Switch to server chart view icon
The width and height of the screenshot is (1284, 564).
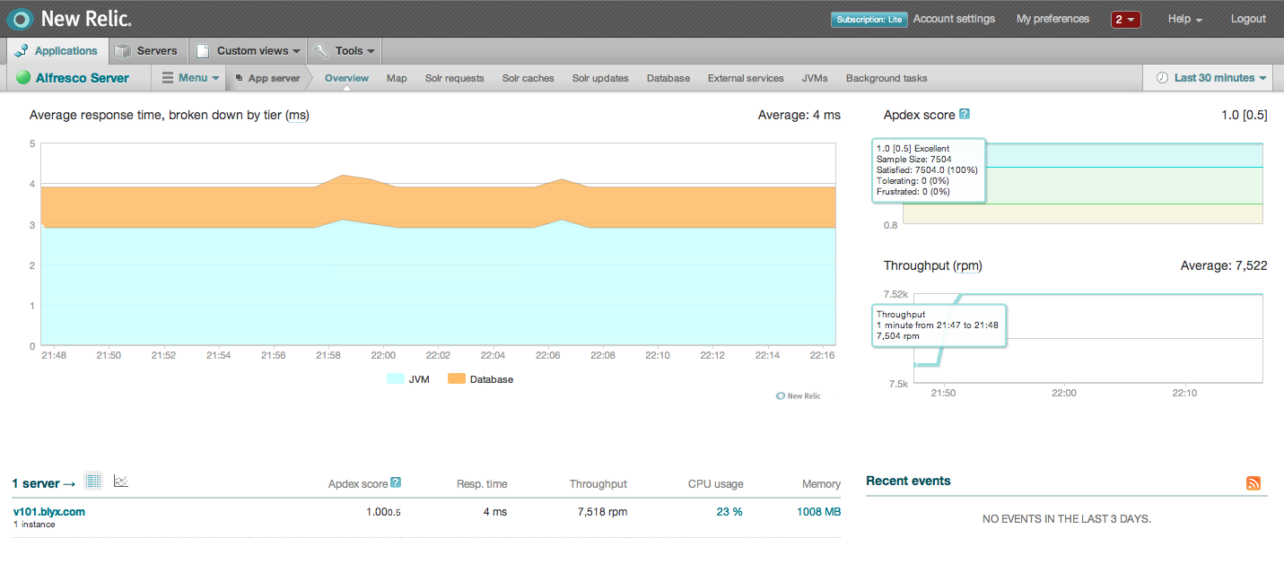(121, 482)
